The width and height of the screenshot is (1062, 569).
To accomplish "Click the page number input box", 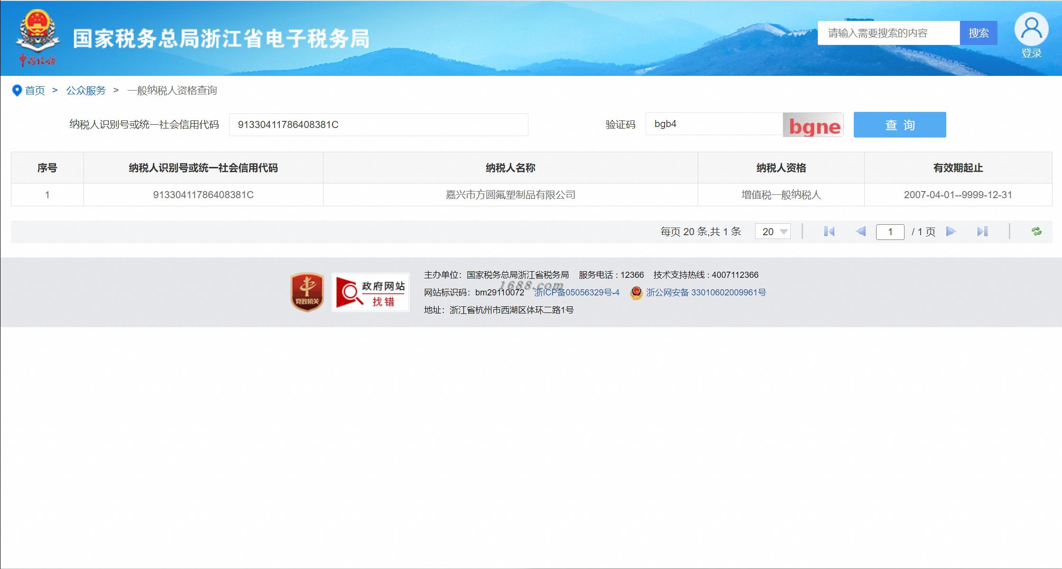I will (x=890, y=232).
